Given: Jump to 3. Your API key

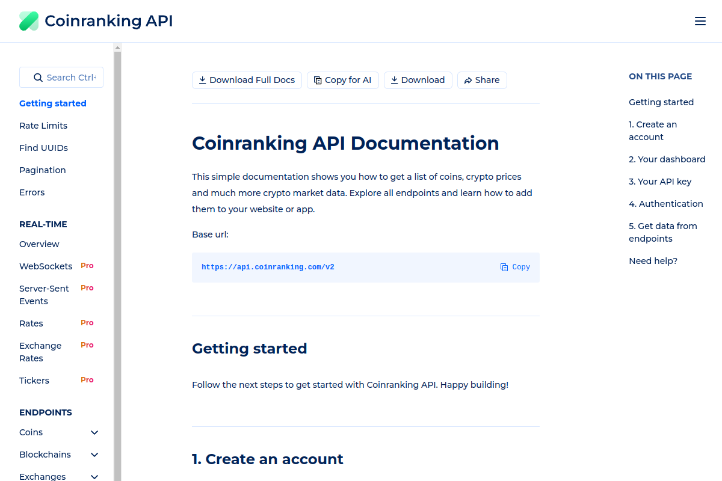Looking at the screenshot, I should pyautogui.click(x=660, y=182).
